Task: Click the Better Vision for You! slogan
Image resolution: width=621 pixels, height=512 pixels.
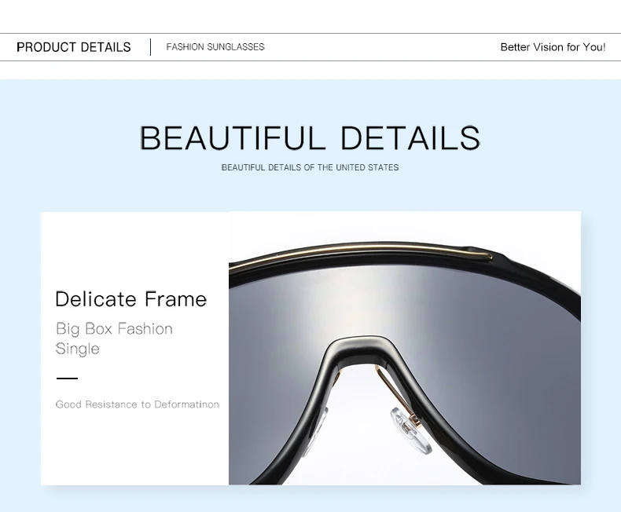Action: point(553,47)
